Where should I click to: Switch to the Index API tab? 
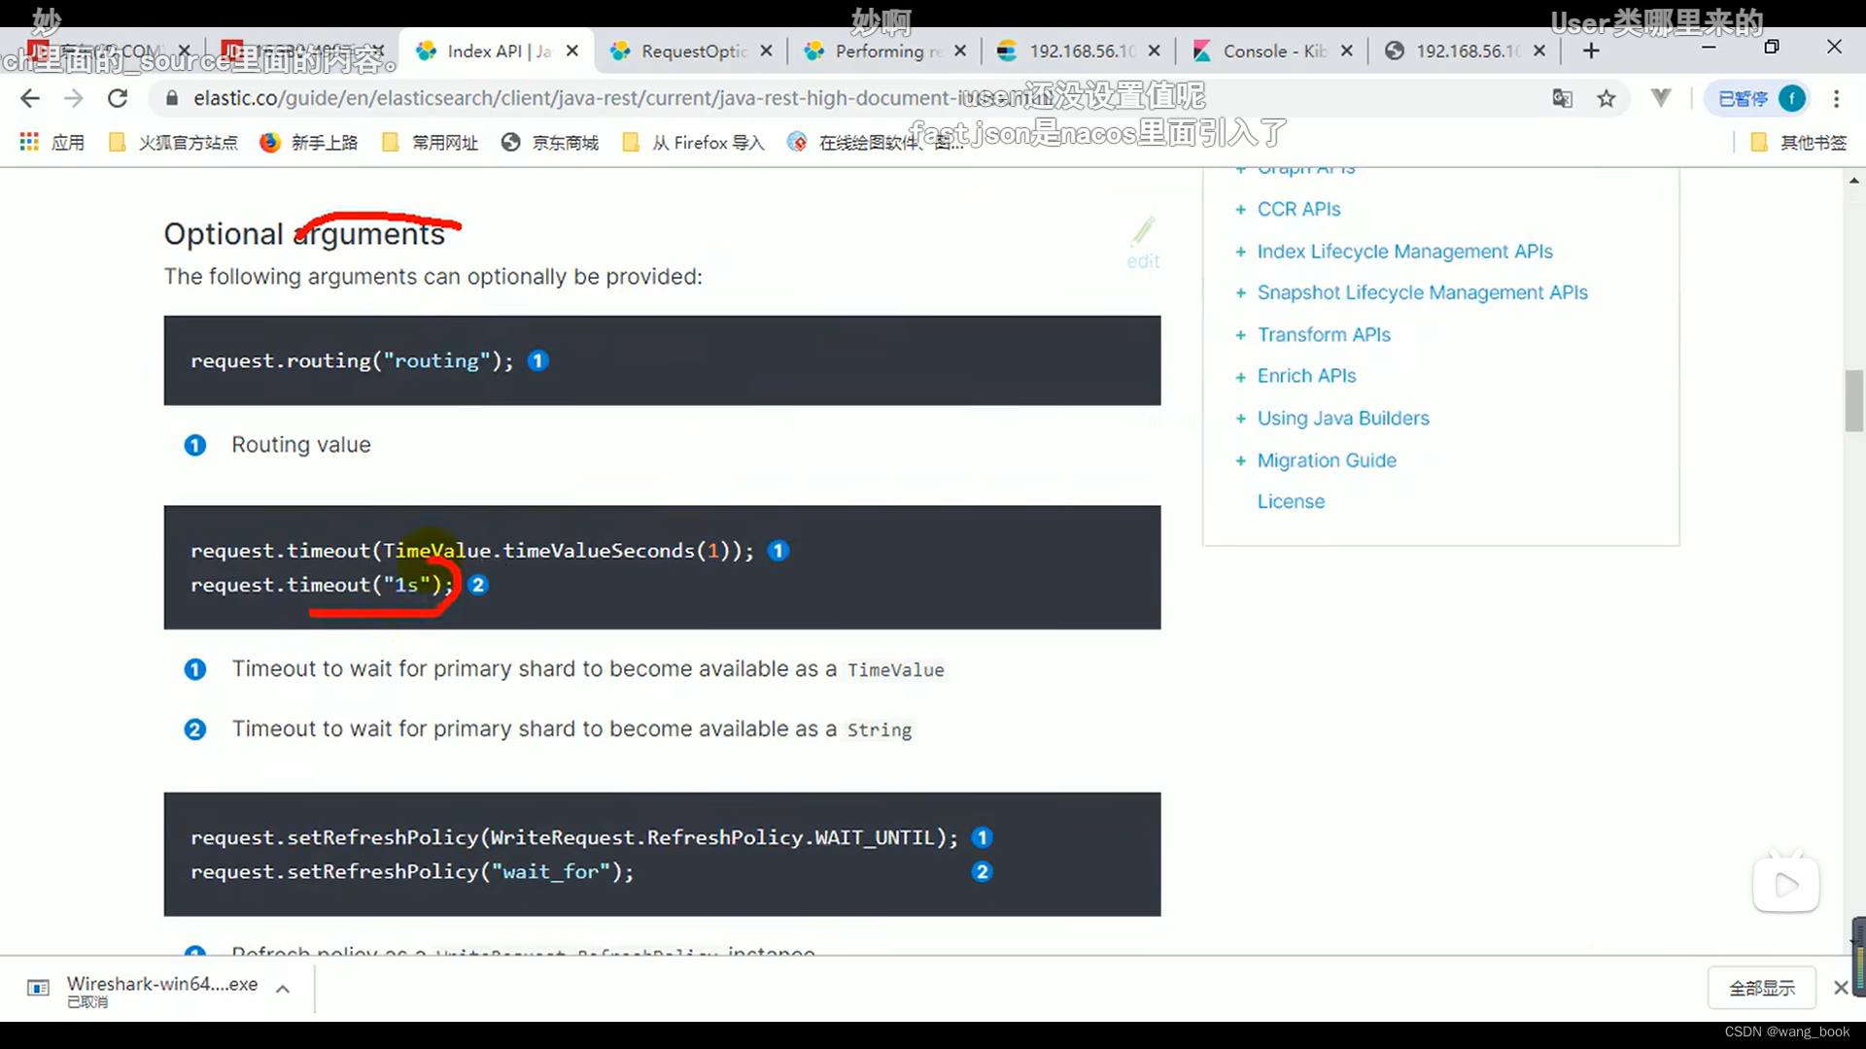click(x=499, y=51)
